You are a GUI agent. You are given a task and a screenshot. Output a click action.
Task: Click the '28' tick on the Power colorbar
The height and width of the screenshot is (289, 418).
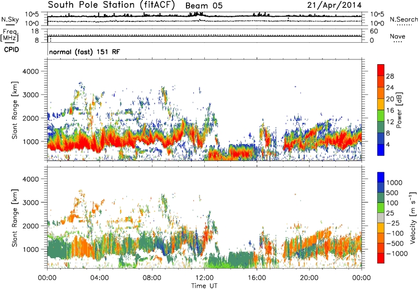tap(389, 76)
